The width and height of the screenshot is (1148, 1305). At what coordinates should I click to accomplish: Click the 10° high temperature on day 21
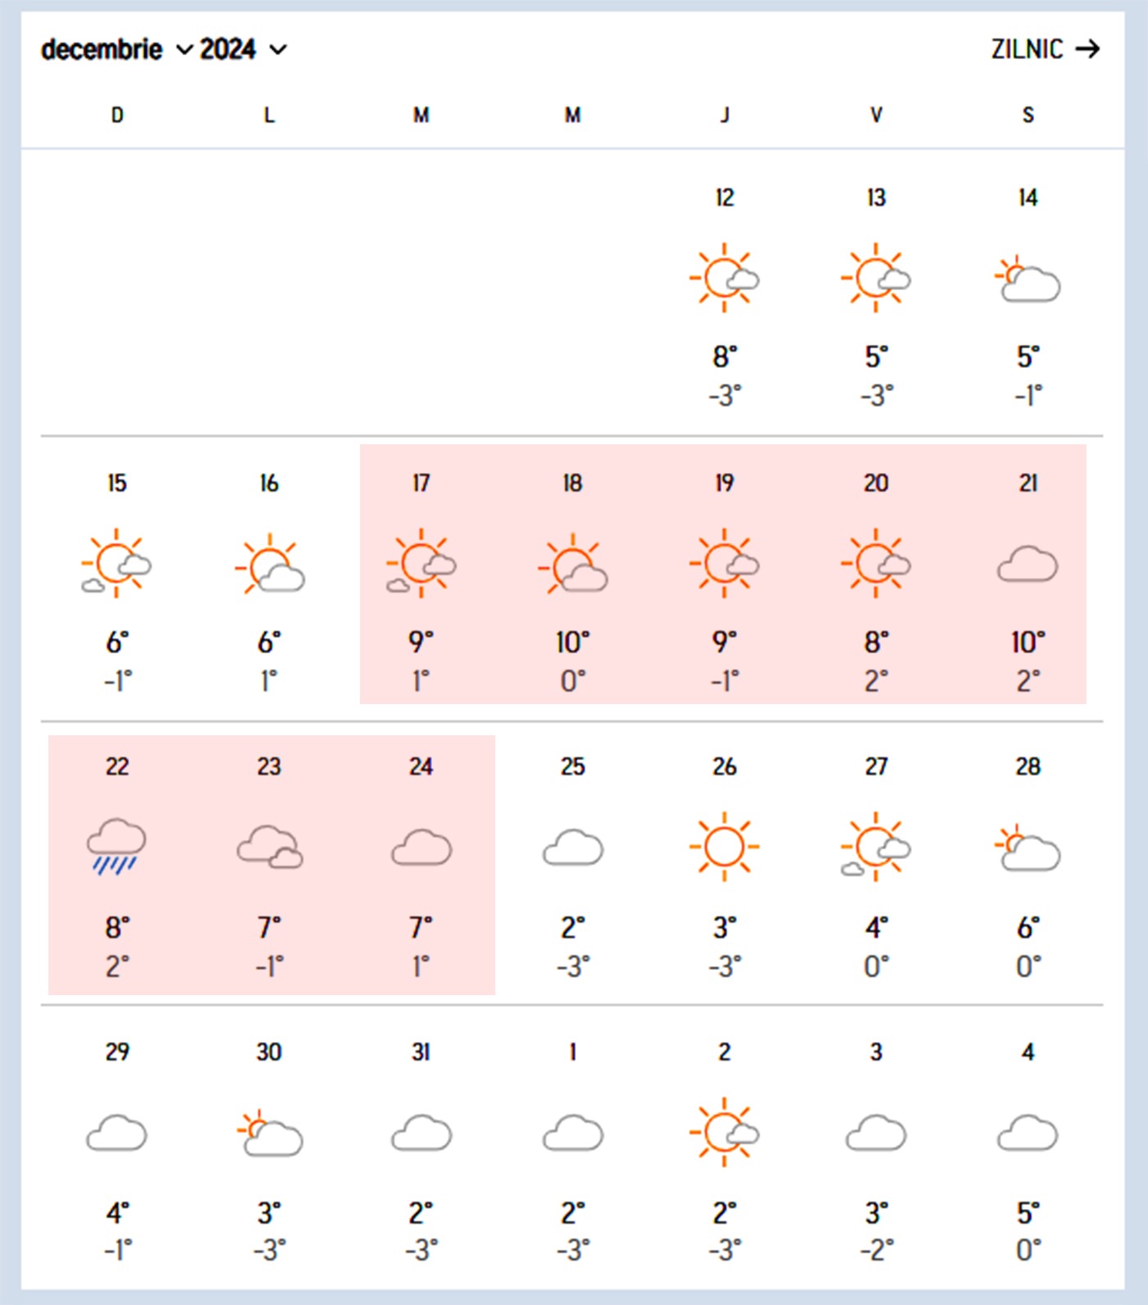1027,643
